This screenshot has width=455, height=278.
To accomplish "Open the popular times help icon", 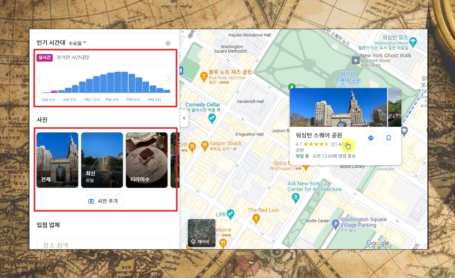I will point(168,43).
